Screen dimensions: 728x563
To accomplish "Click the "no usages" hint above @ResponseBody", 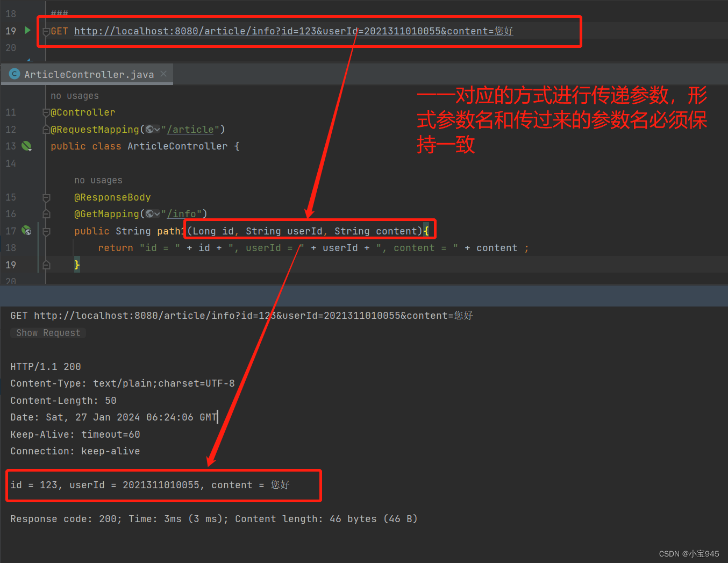I will [98, 180].
